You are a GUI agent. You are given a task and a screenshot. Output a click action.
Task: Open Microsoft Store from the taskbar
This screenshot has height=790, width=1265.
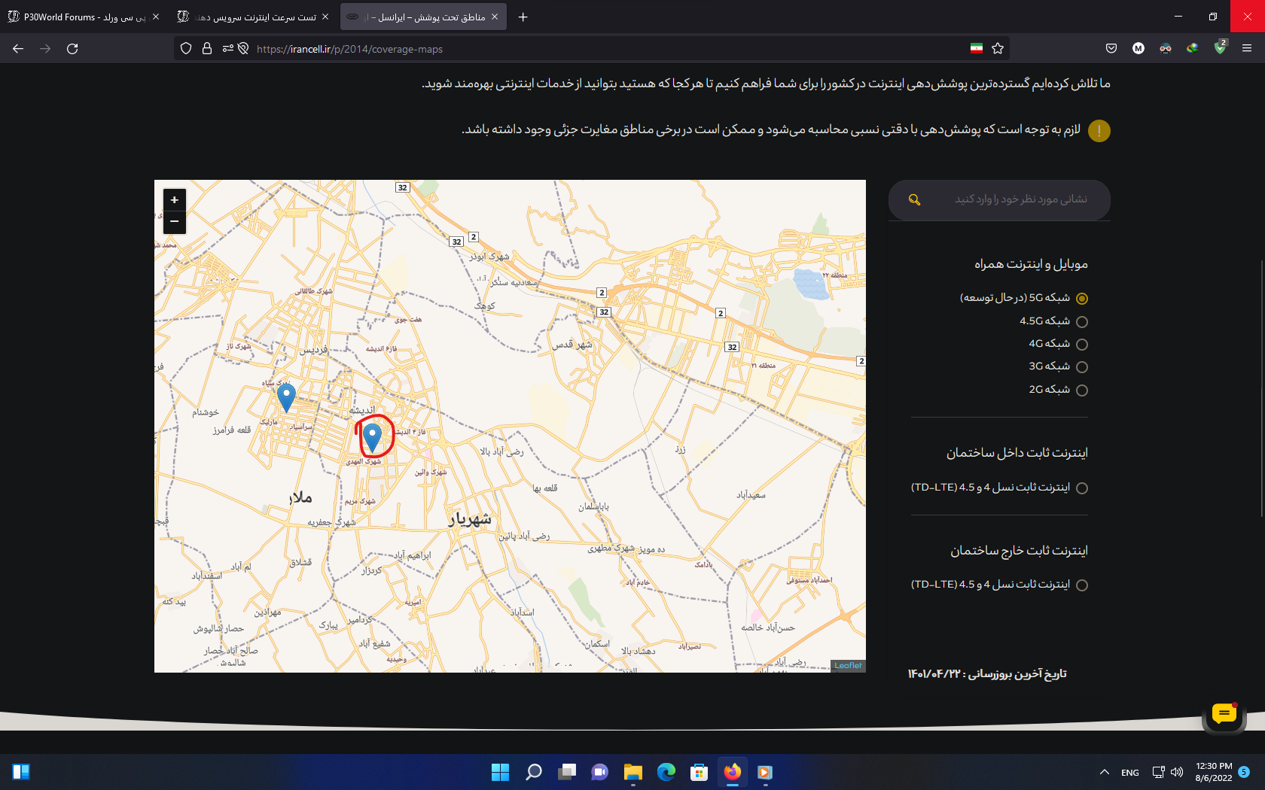[x=699, y=772]
